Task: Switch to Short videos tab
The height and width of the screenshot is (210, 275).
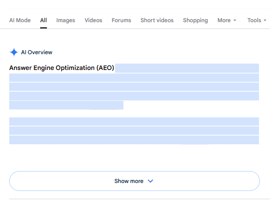Action: 157,20
